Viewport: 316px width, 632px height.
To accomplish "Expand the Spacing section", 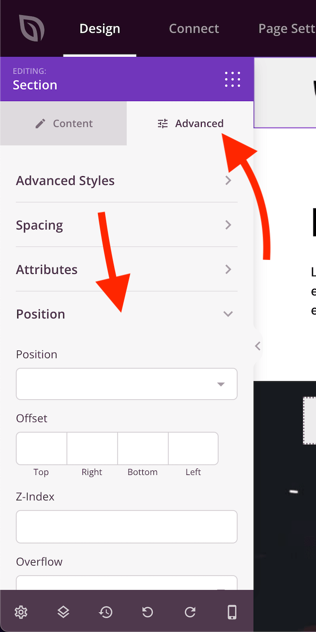I will click(126, 225).
